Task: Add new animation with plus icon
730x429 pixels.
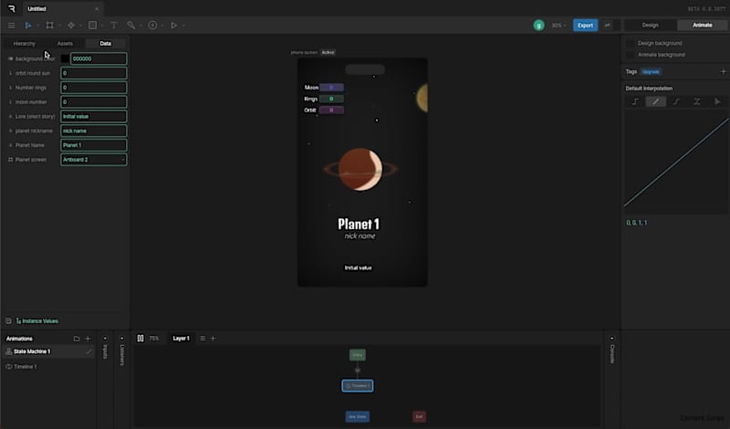Action: click(88, 339)
